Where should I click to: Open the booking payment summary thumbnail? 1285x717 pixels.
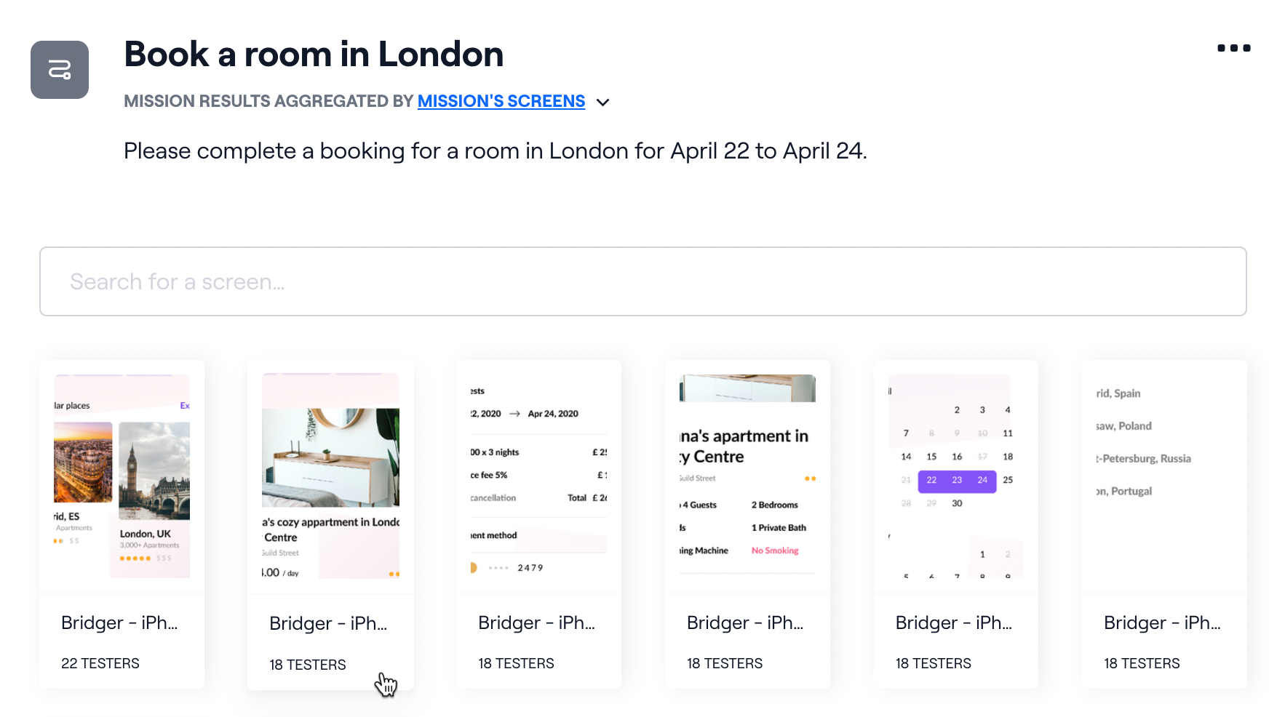pyautogui.click(x=538, y=476)
